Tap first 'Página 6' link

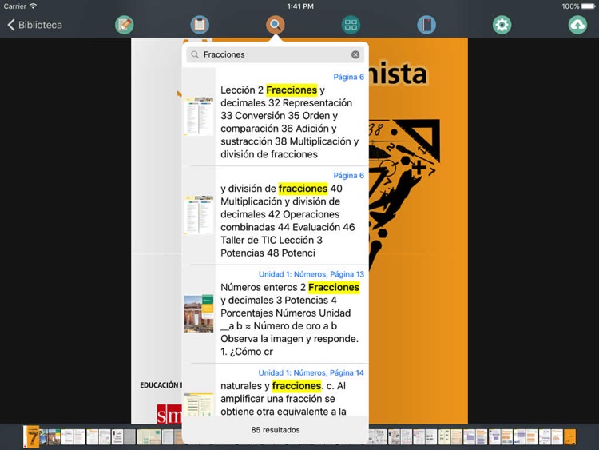coord(348,77)
